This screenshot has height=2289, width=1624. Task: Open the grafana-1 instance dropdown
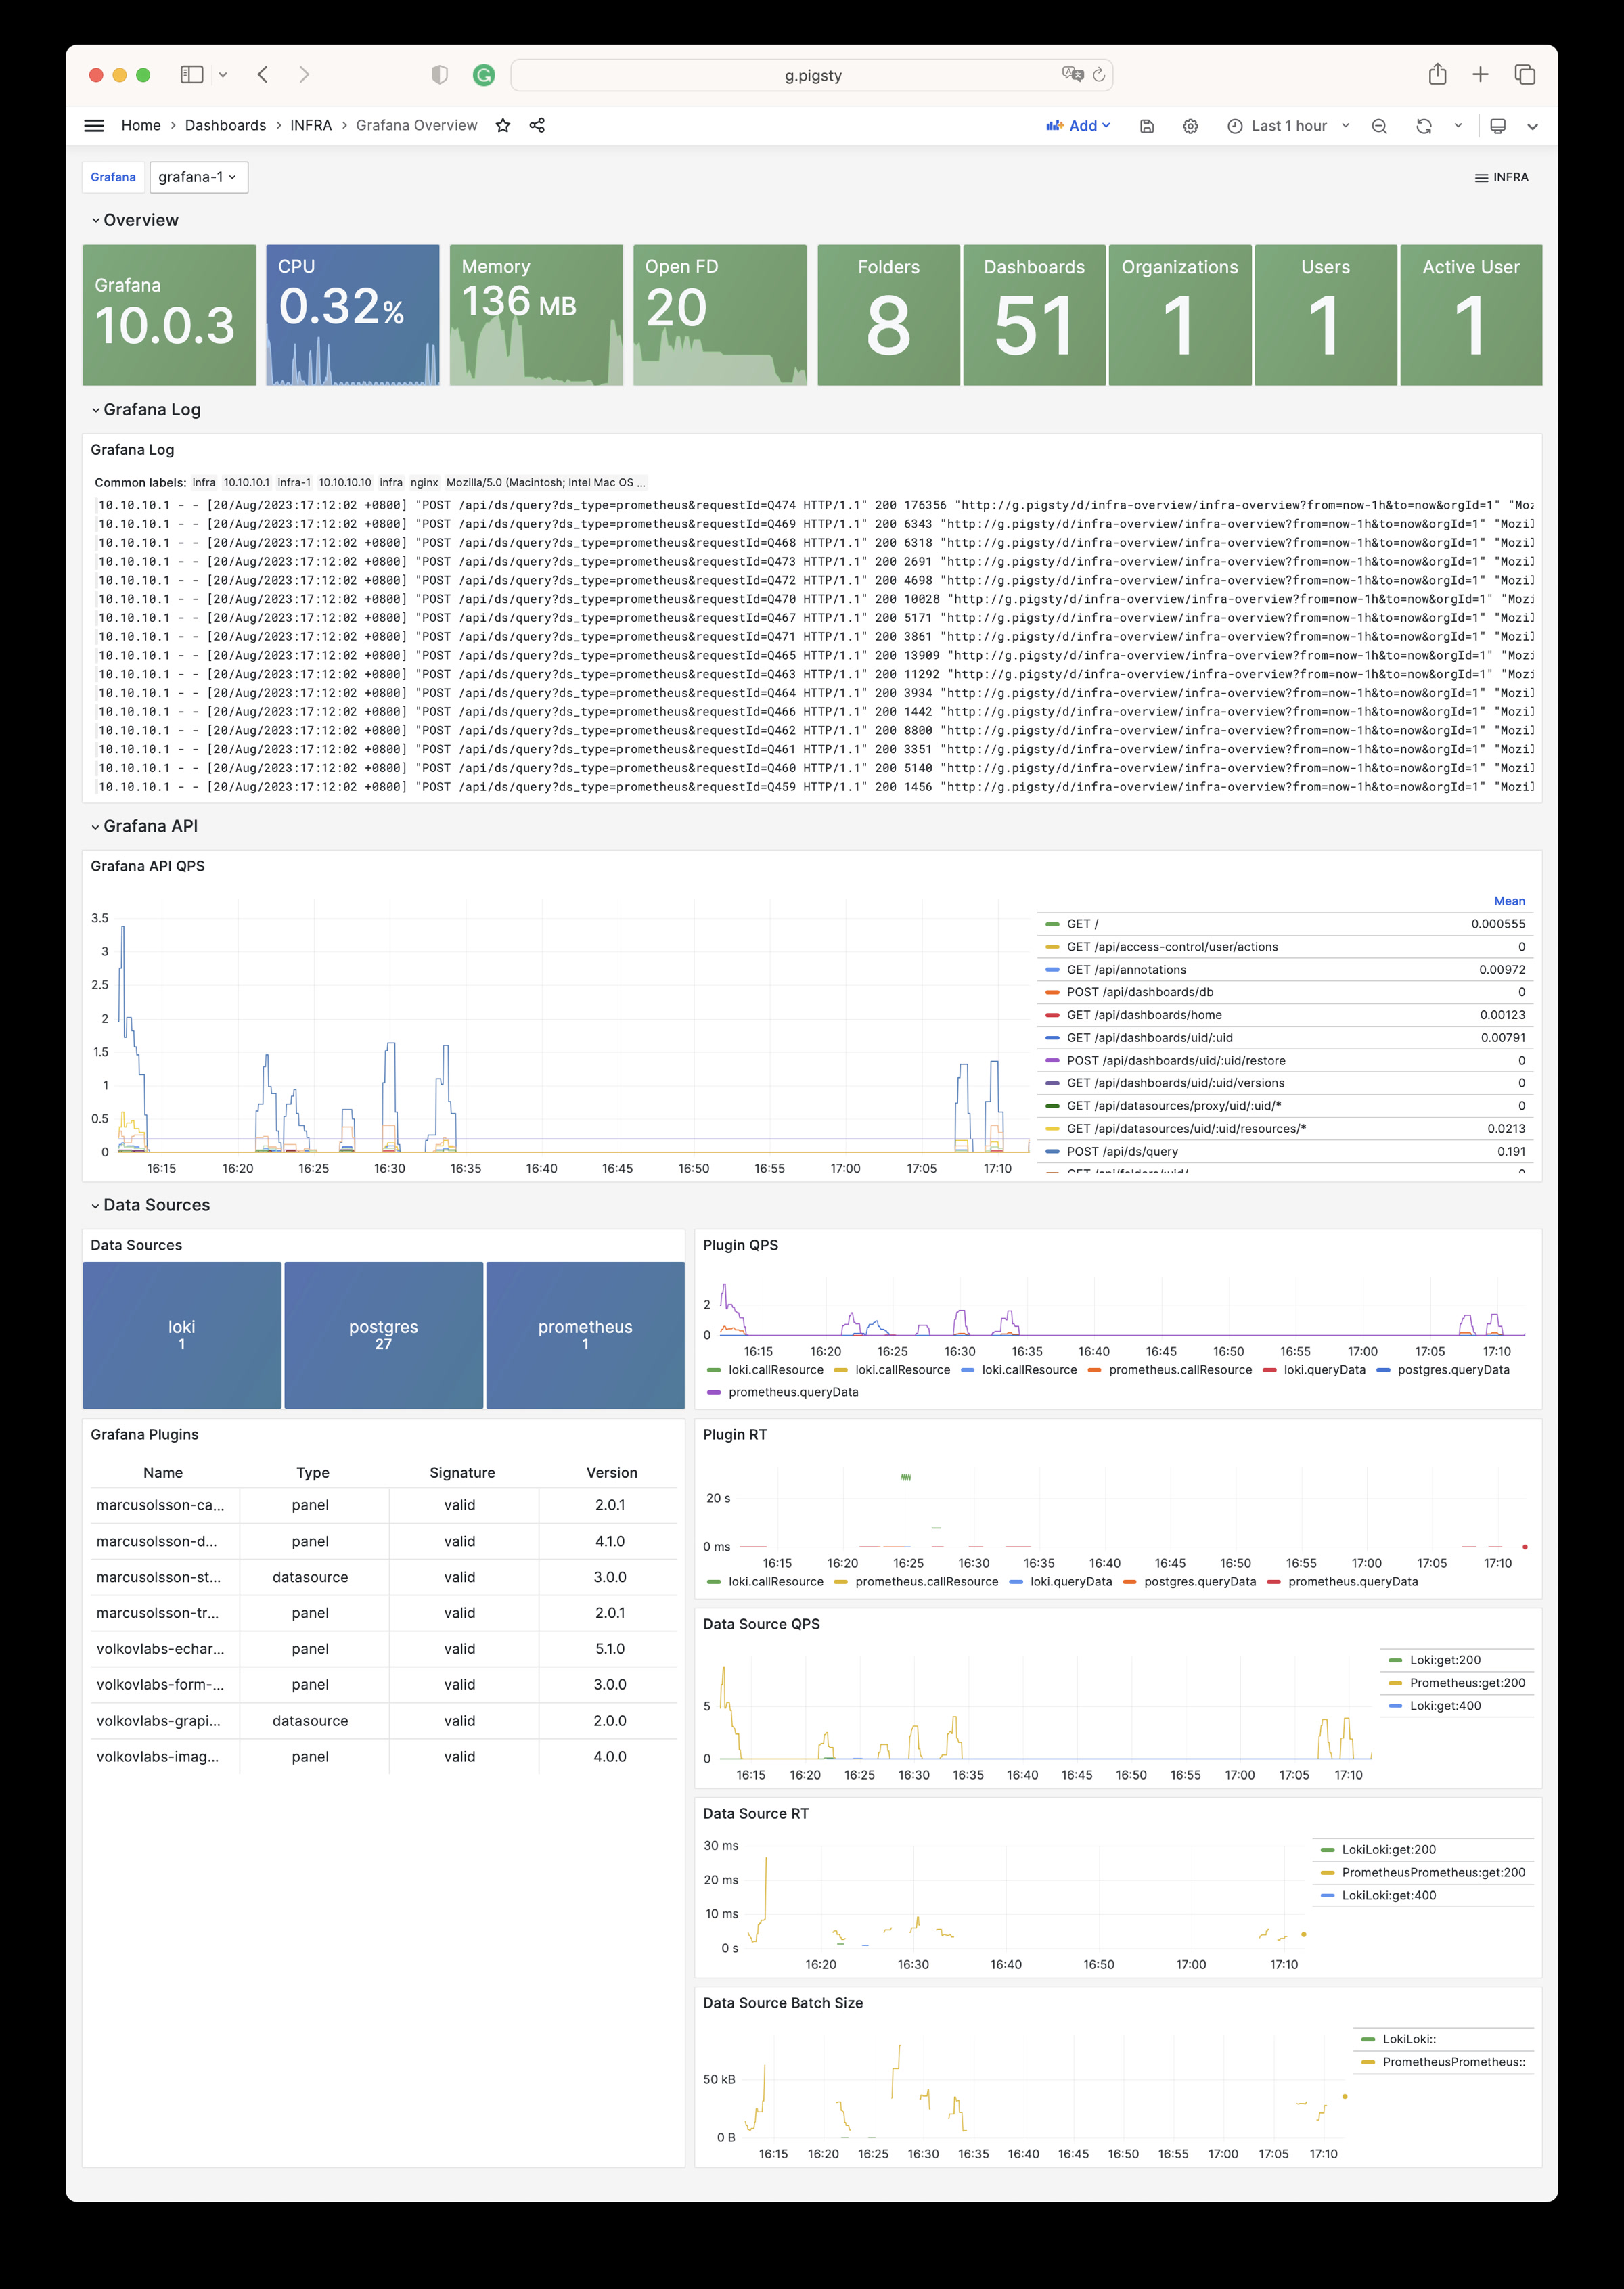(x=198, y=177)
